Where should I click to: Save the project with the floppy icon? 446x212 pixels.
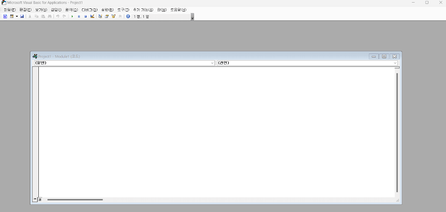coord(22,16)
